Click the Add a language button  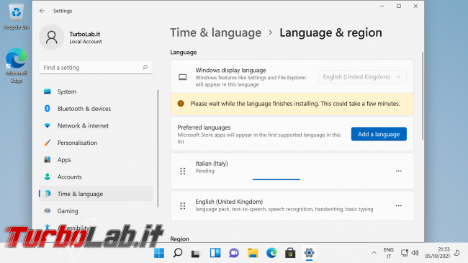[x=379, y=134]
